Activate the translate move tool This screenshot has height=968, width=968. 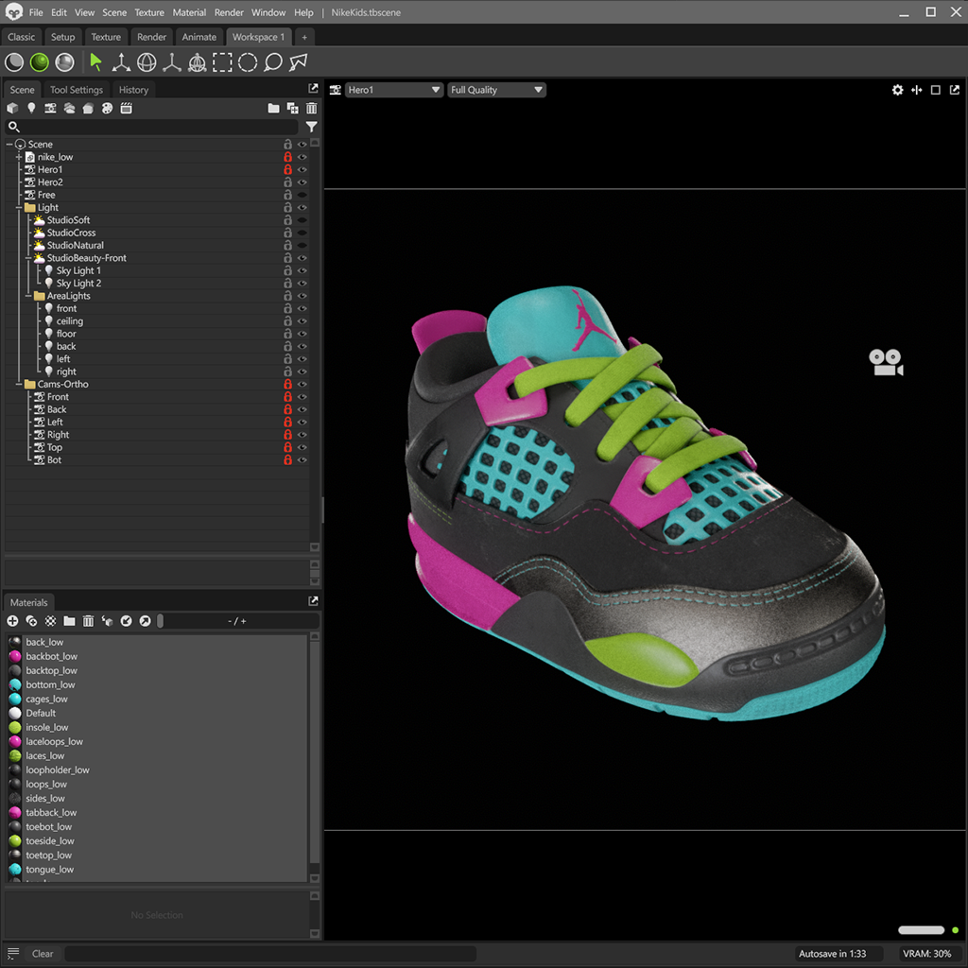tap(121, 62)
